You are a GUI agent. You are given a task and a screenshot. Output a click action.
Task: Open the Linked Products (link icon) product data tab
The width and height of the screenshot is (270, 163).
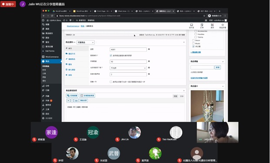pos(77,59)
